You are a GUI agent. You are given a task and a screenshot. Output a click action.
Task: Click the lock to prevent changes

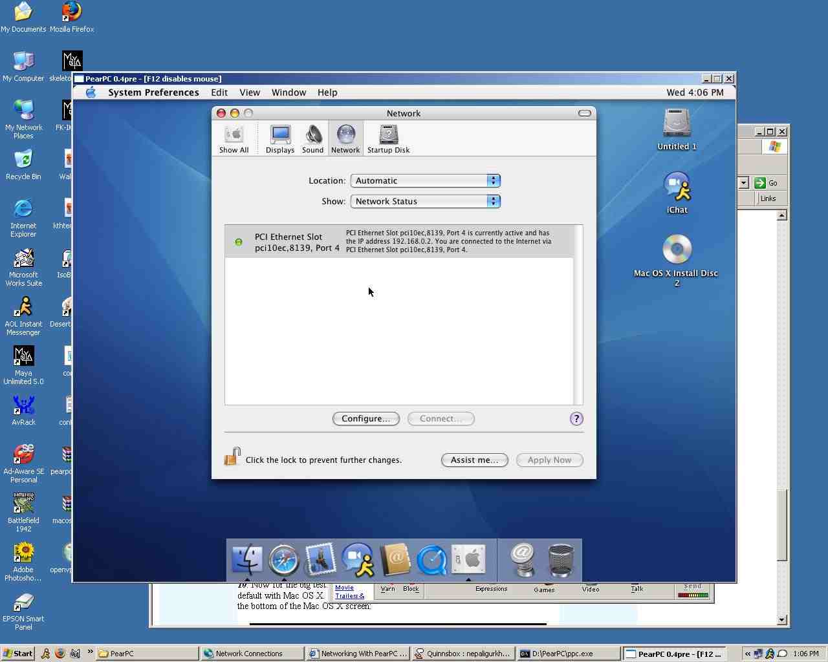point(232,457)
